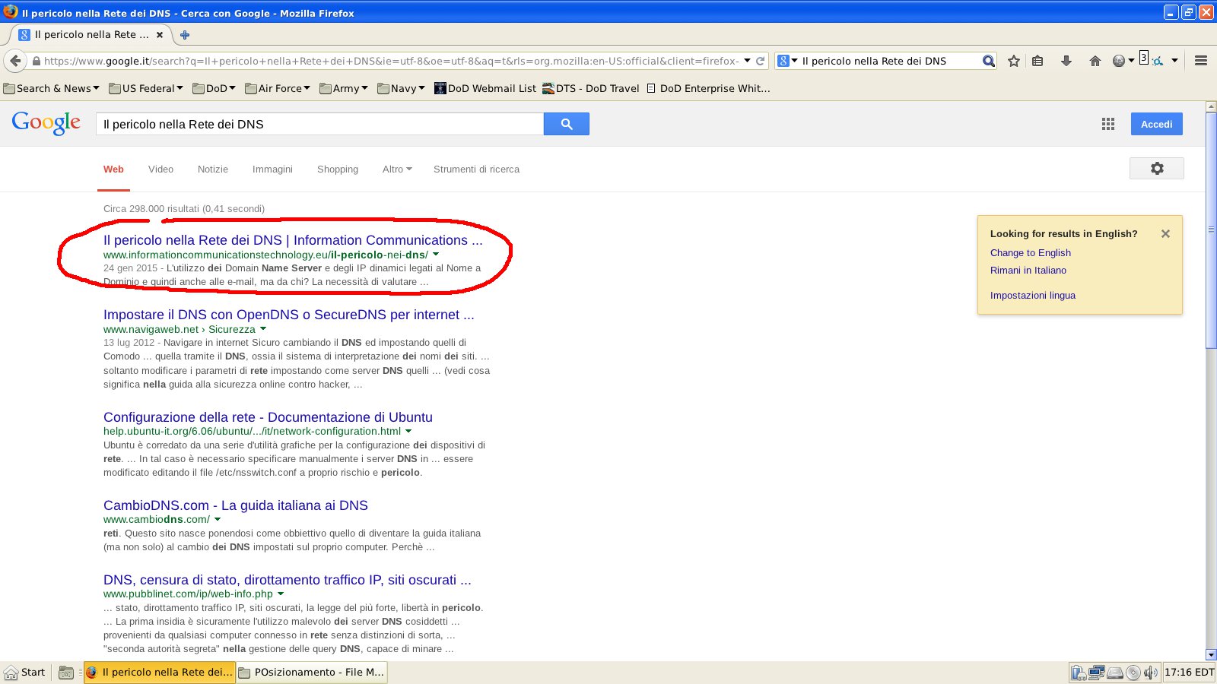The width and height of the screenshot is (1217, 684).
Task: Click the camera icon next to Start
Action: tap(66, 673)
